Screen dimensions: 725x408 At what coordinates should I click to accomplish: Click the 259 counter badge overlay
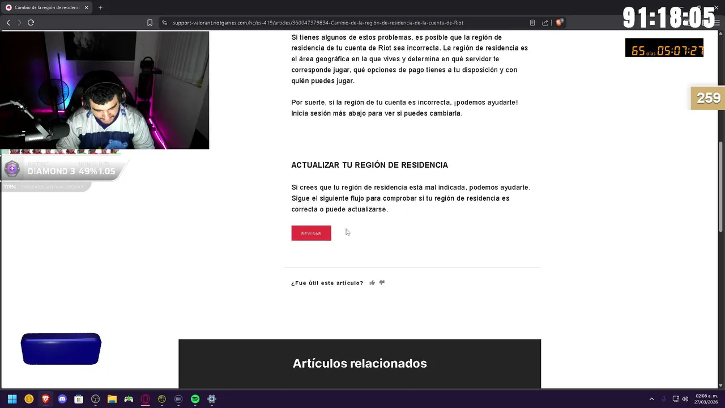tap(708, 98)
